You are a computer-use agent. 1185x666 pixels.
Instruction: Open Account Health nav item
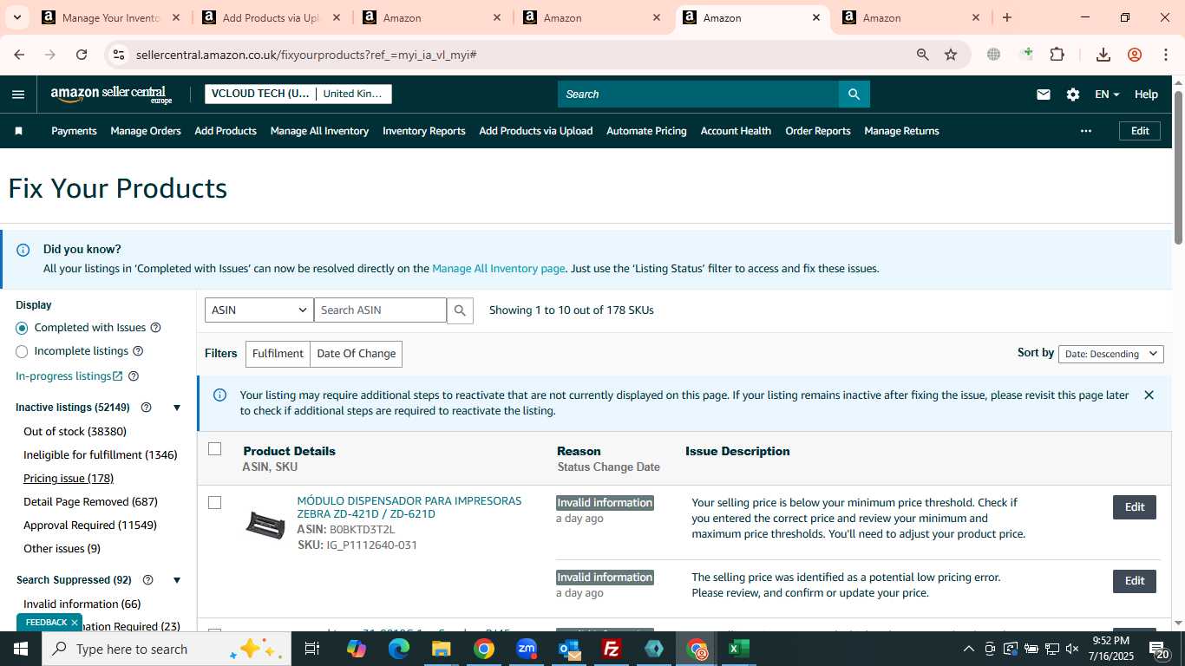coord(736,131)
